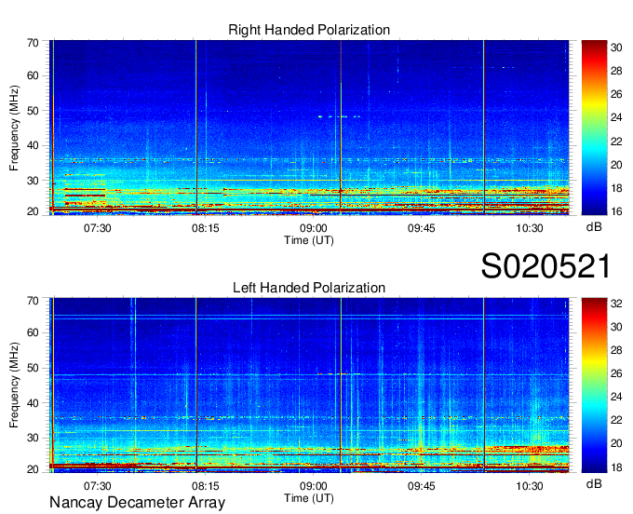Click inside the Right Handed Polarization spectrogram
Screen dimensions: 633x514
pos(309,128)
